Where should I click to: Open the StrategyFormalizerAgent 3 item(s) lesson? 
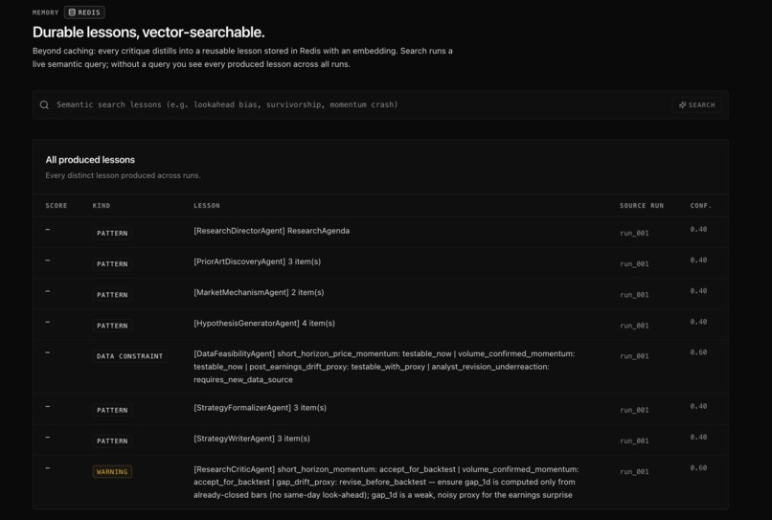coord(260,408)
